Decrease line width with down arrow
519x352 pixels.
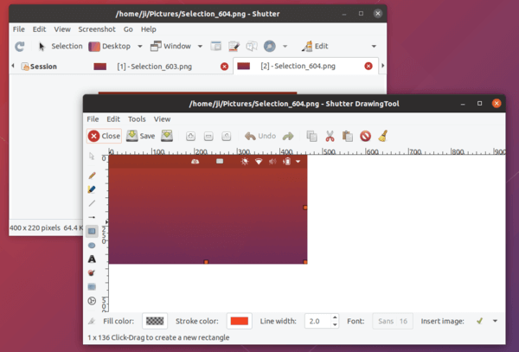[335, 325]
